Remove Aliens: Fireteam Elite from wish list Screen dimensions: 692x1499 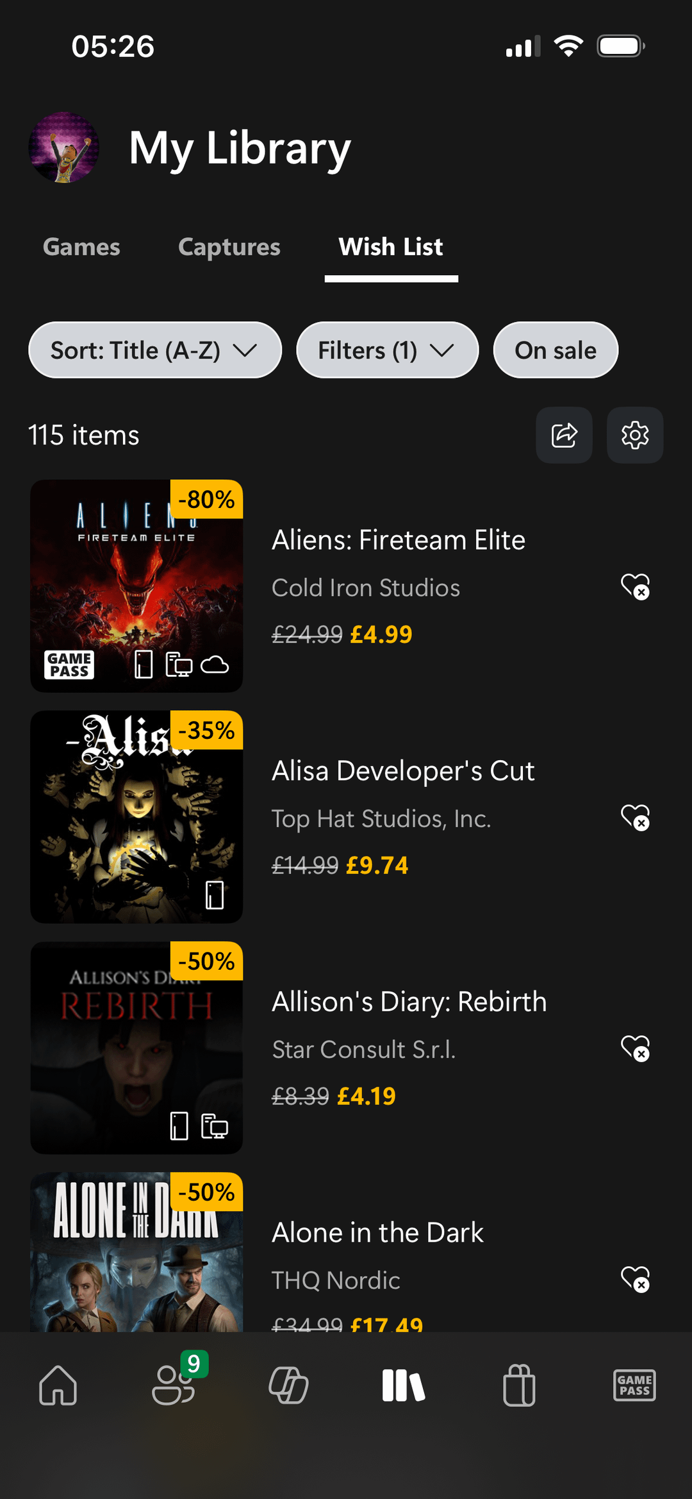pyautogui.click(x=636, y=586)
